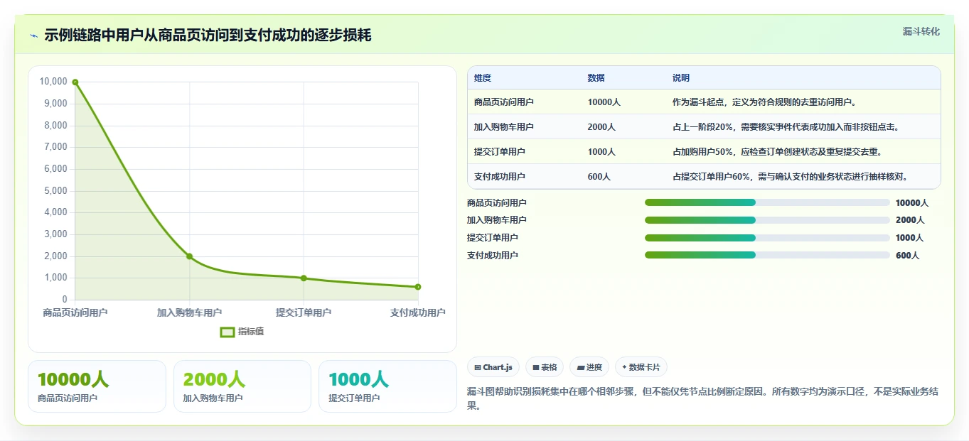The width and height of the screenshot is (969, 441).
Task: Click the 进度 chip icon
Action: (x=580, y=368)
